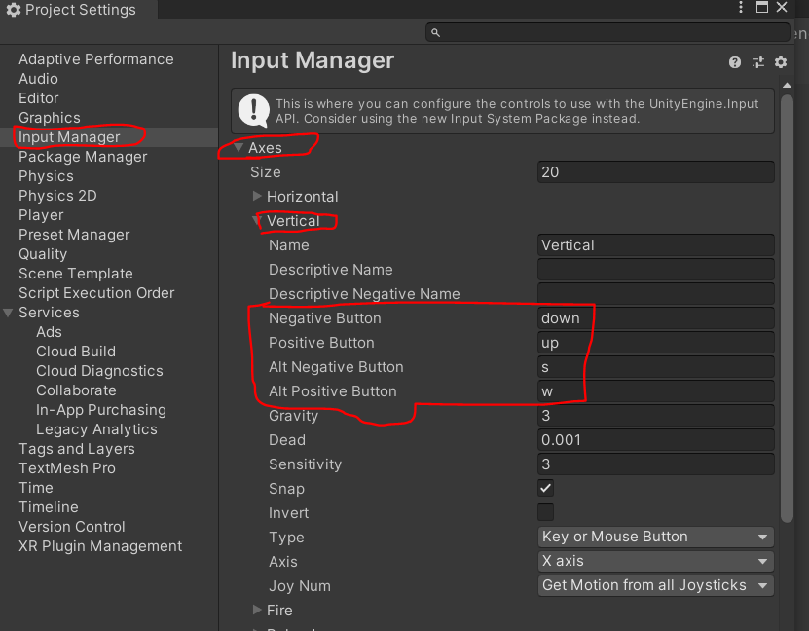Viewport: 809px width, 631px height.
Task: Select the Player settings category
Action: click(x=41, y=215)
